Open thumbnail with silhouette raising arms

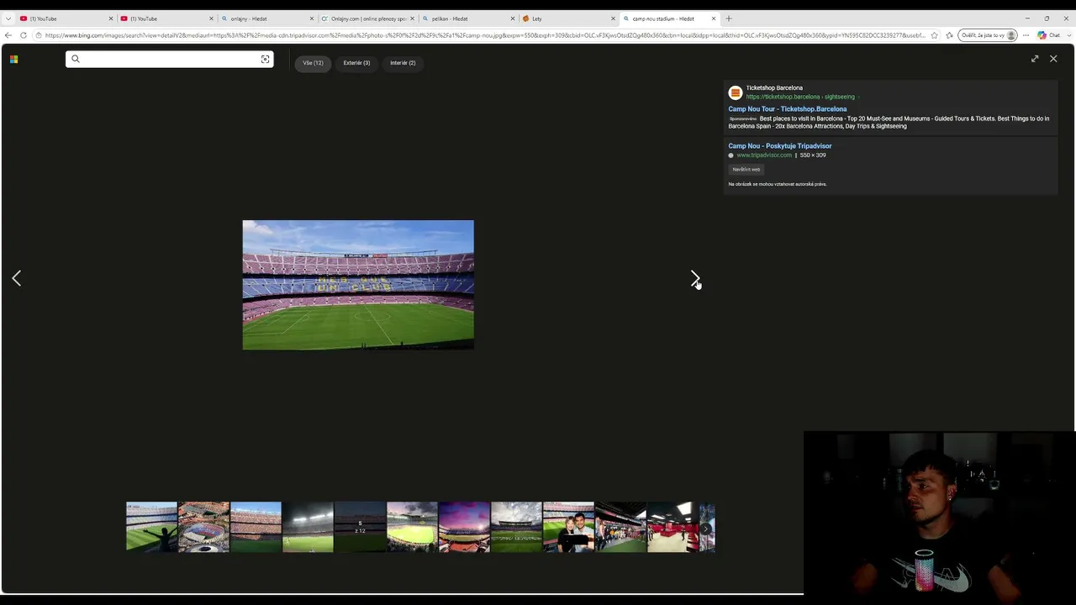tap(151, 527)
